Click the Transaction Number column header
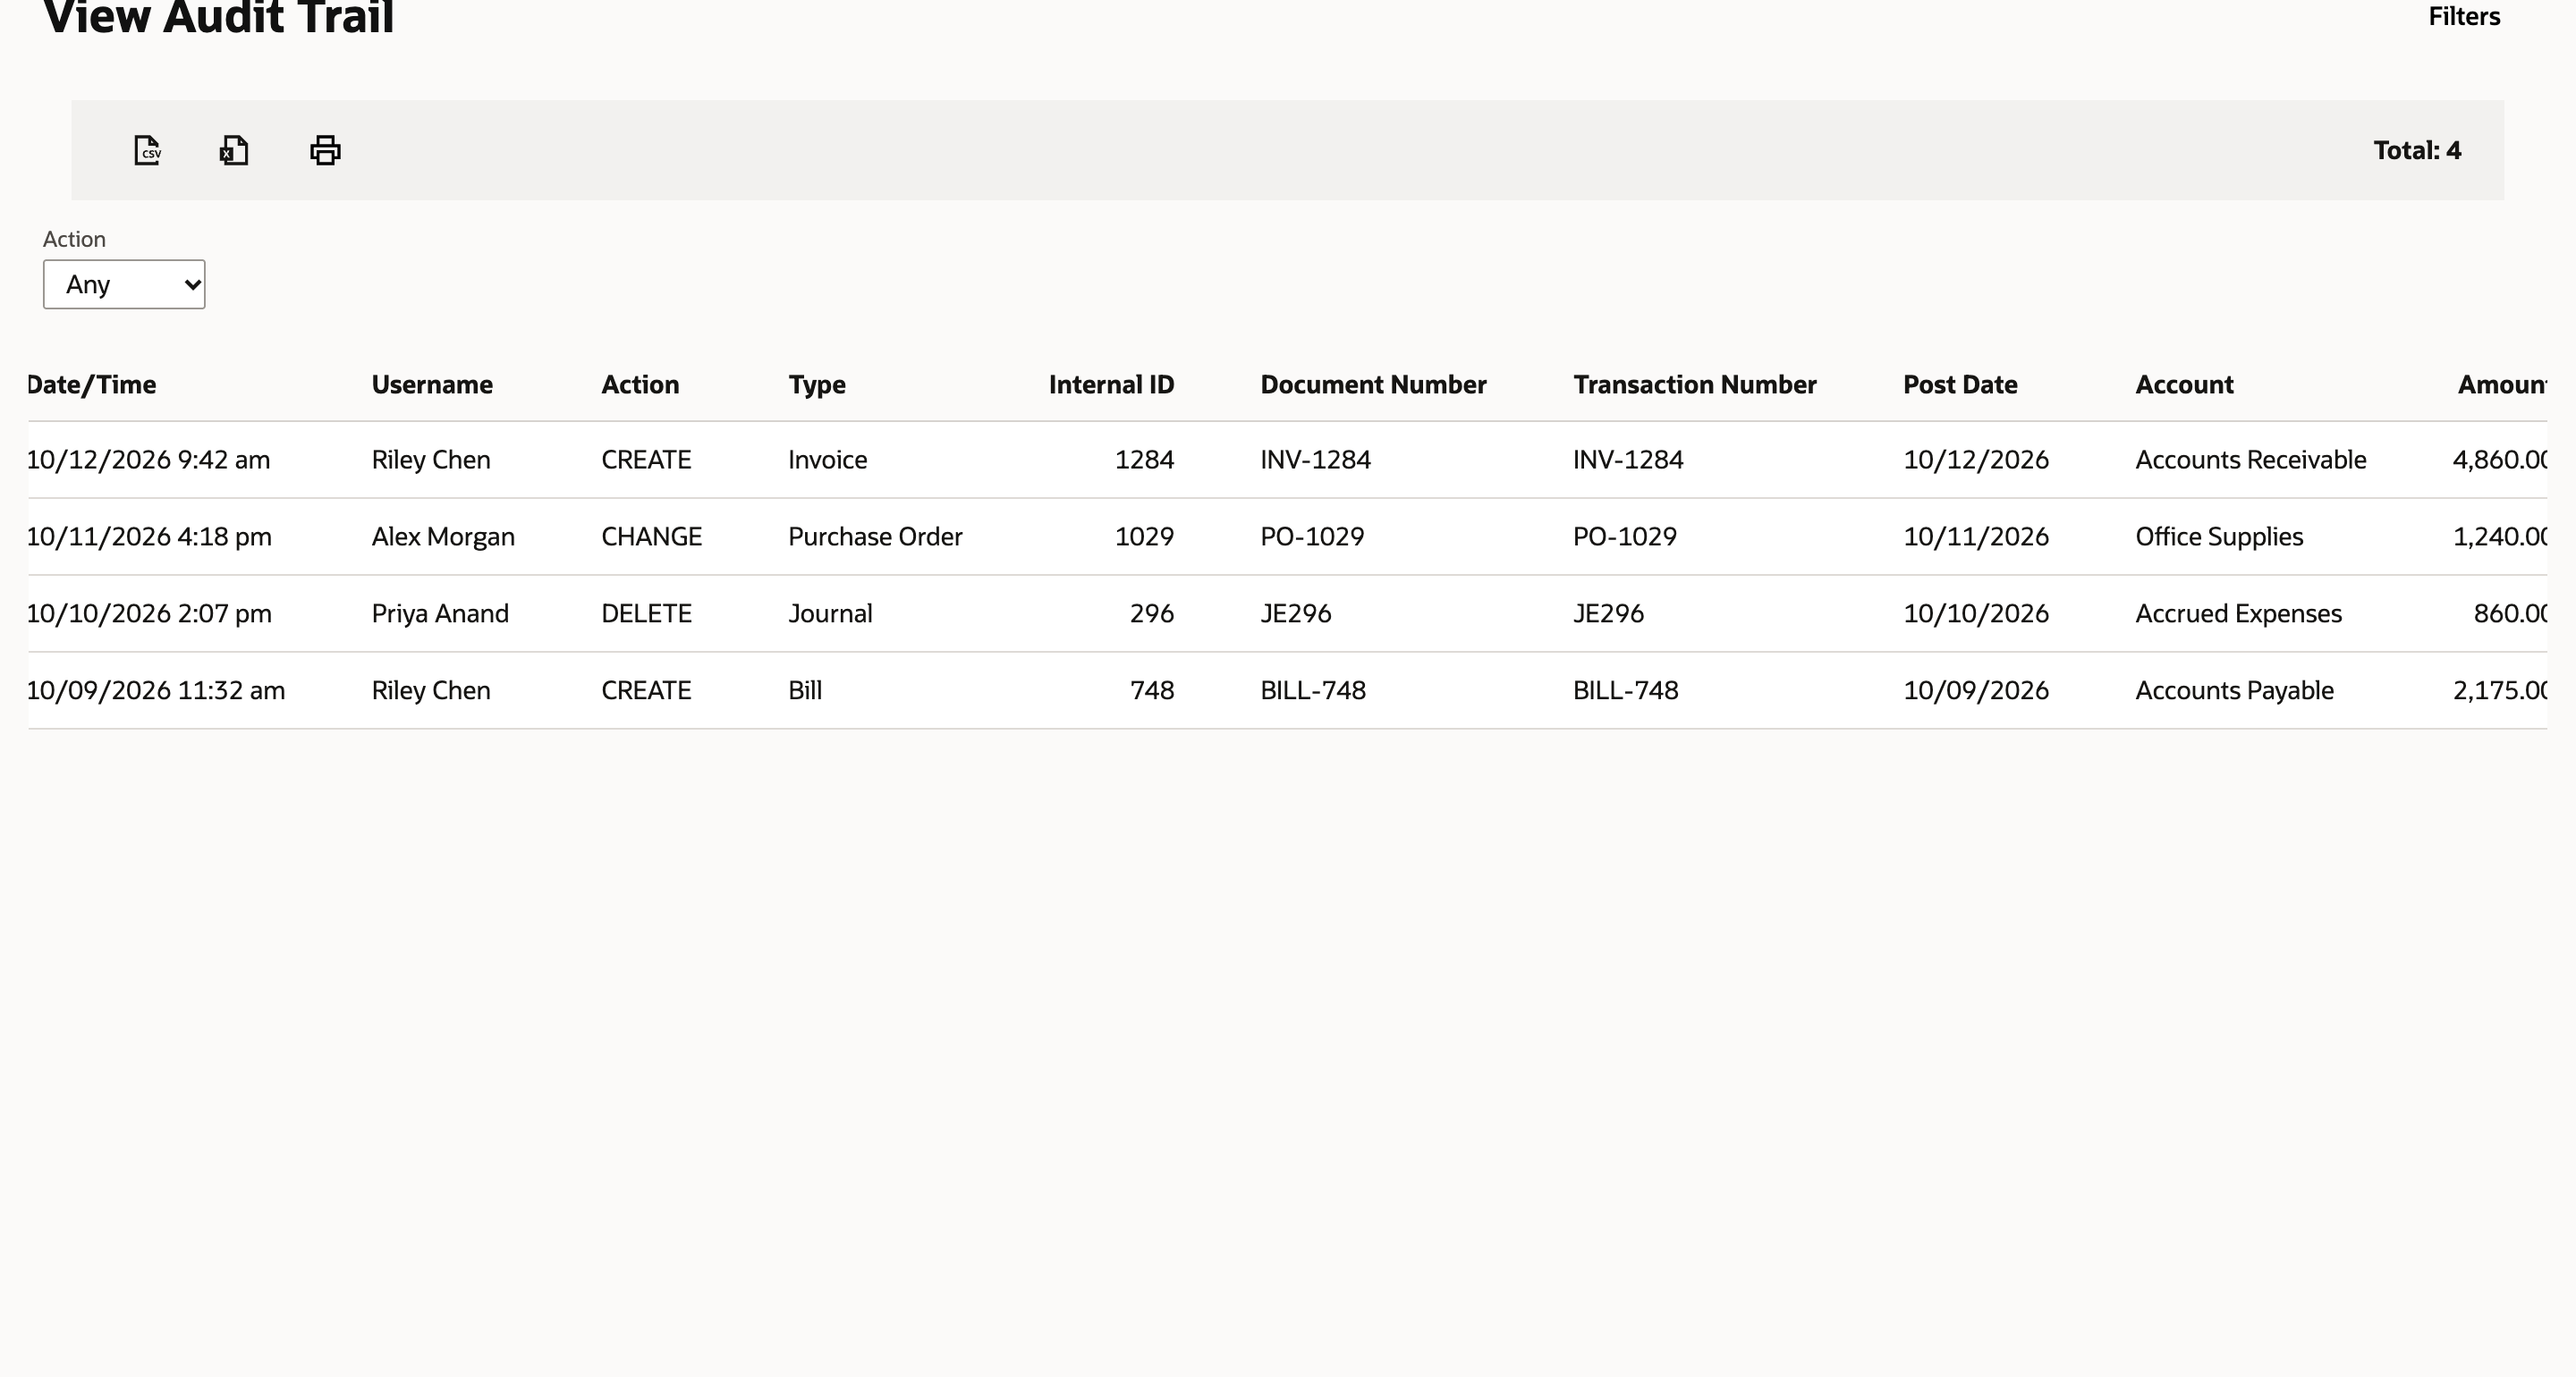Viewport: 2576px width, 1377px height. 1694,385
